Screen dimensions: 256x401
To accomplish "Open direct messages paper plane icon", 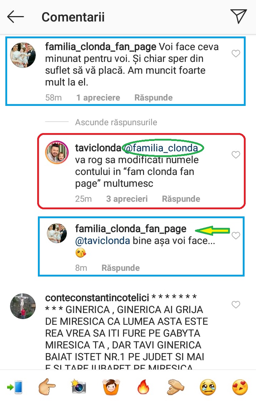I will tap(238, 16).
